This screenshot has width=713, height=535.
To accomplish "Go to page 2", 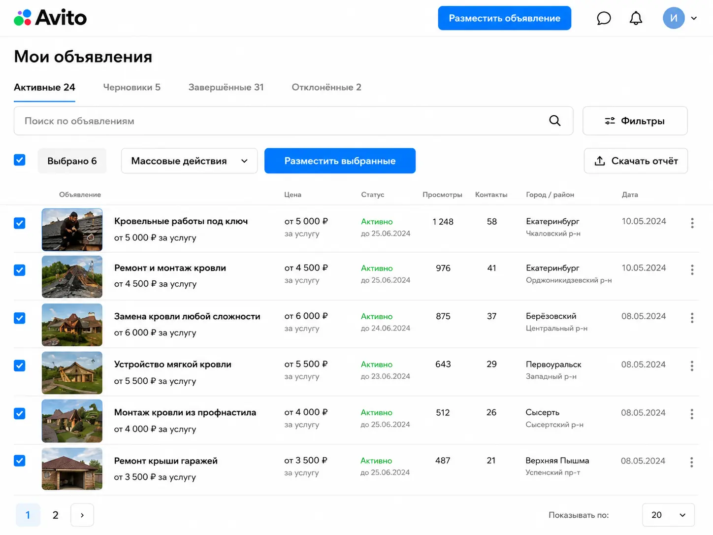I will coord(56,515).
